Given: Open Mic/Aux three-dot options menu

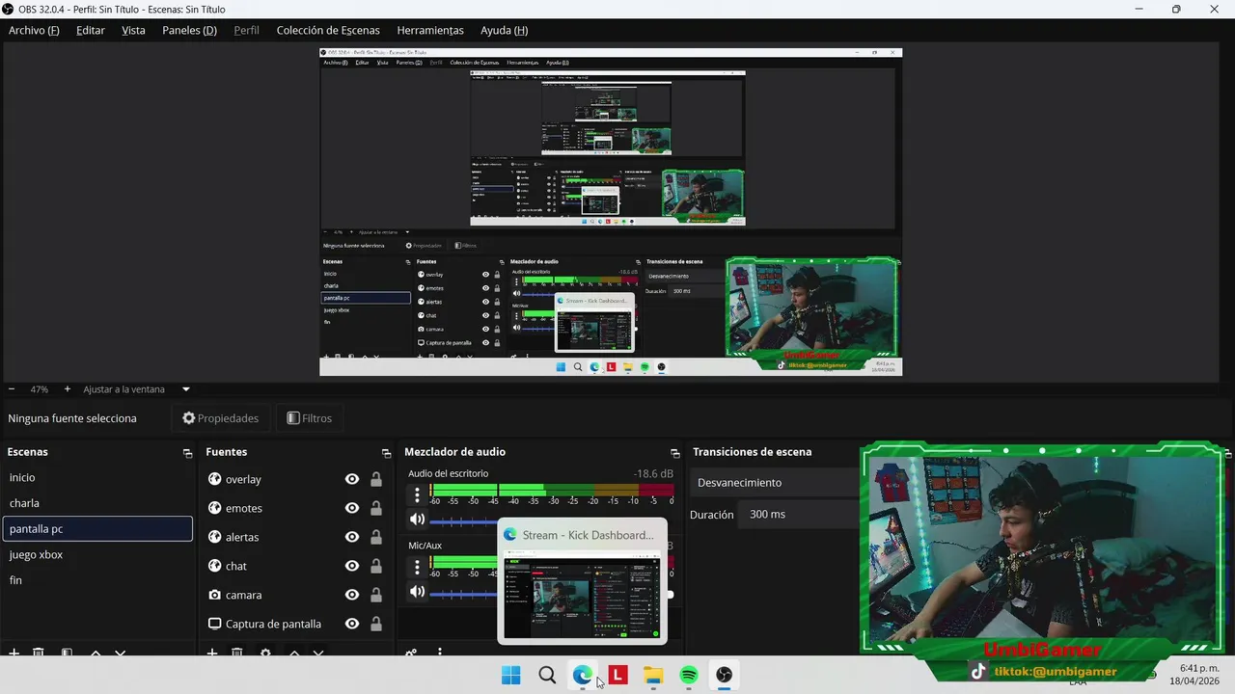Looking at the screenshot, I should point(417,567).
